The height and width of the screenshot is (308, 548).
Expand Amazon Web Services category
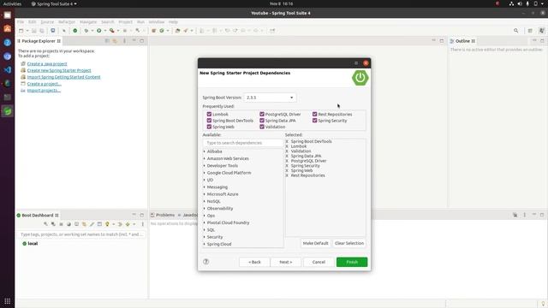pos(205,158)
